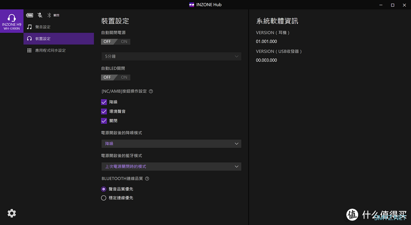
Task: Click the headset version number 01.001.000
Action: coord(266,41)
